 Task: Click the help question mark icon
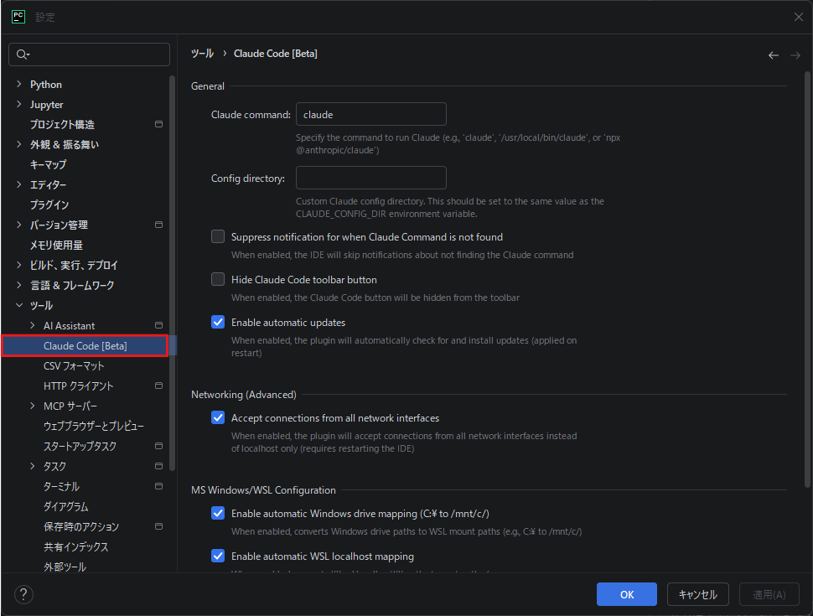[x=23, y=594]
